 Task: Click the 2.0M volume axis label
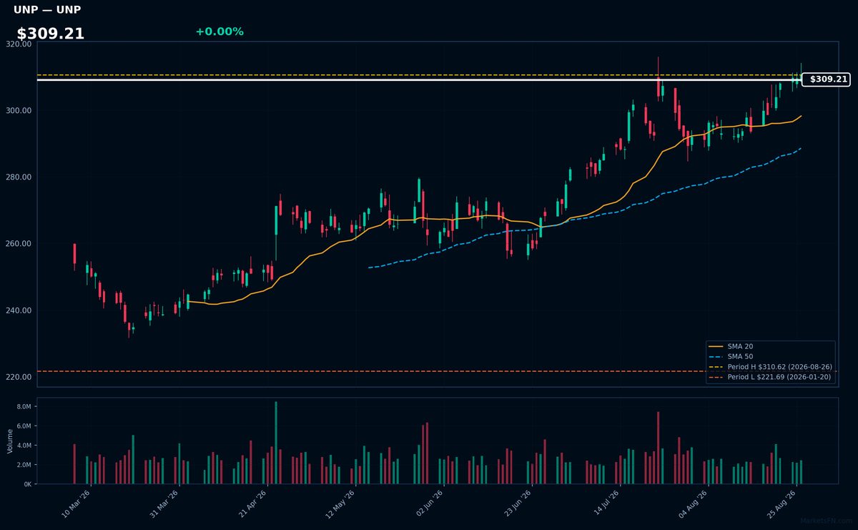[x=24, y=465]
